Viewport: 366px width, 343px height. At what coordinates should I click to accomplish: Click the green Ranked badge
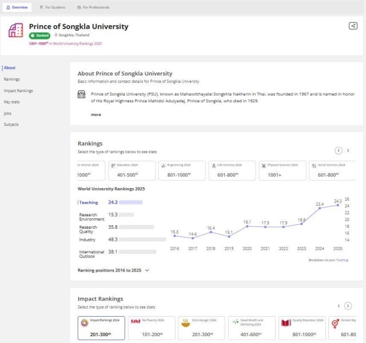pyautogui.click(x=39, y=35)
